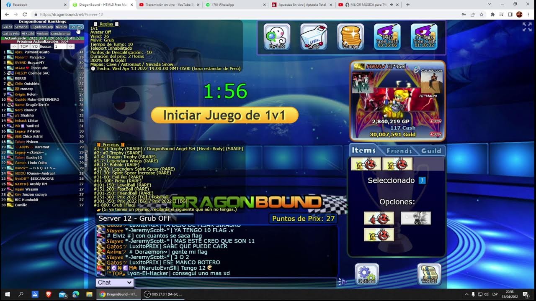The image size is (536, 301).
Task: Open the Amigos ranking tab
Action: coord(42,33)
